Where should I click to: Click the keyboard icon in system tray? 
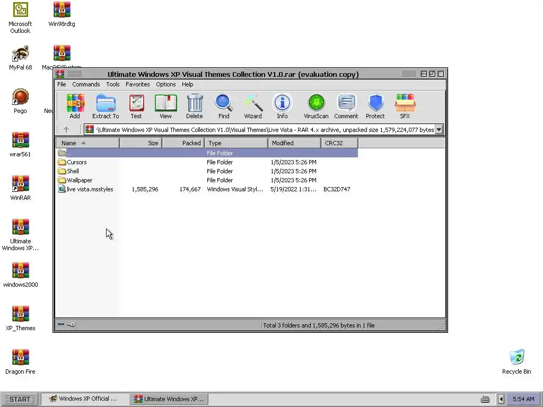[485, 400]
